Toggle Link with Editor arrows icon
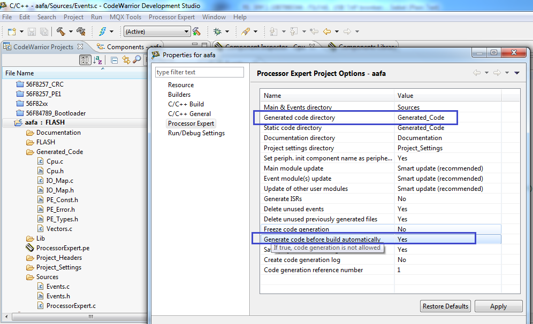The image size is (533, 324). (126, 60)
